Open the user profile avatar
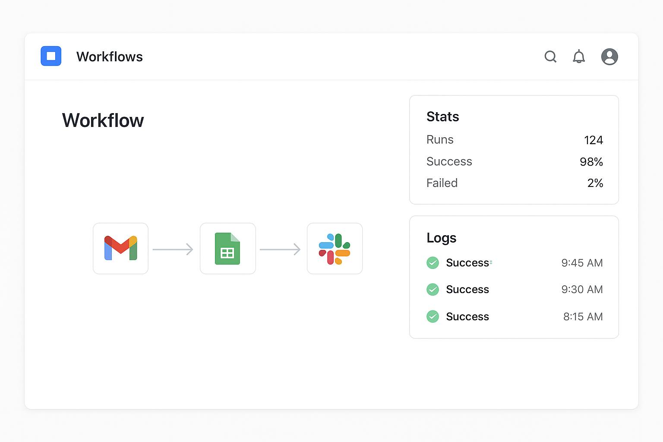 [609, 57]
